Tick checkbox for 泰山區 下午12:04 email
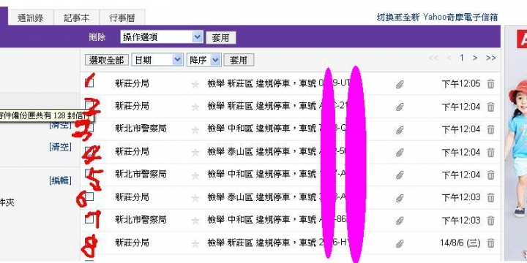 click(x=89, y=151)
